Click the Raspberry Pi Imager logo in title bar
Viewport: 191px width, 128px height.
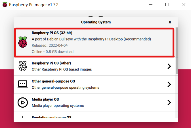click(5, 5)
